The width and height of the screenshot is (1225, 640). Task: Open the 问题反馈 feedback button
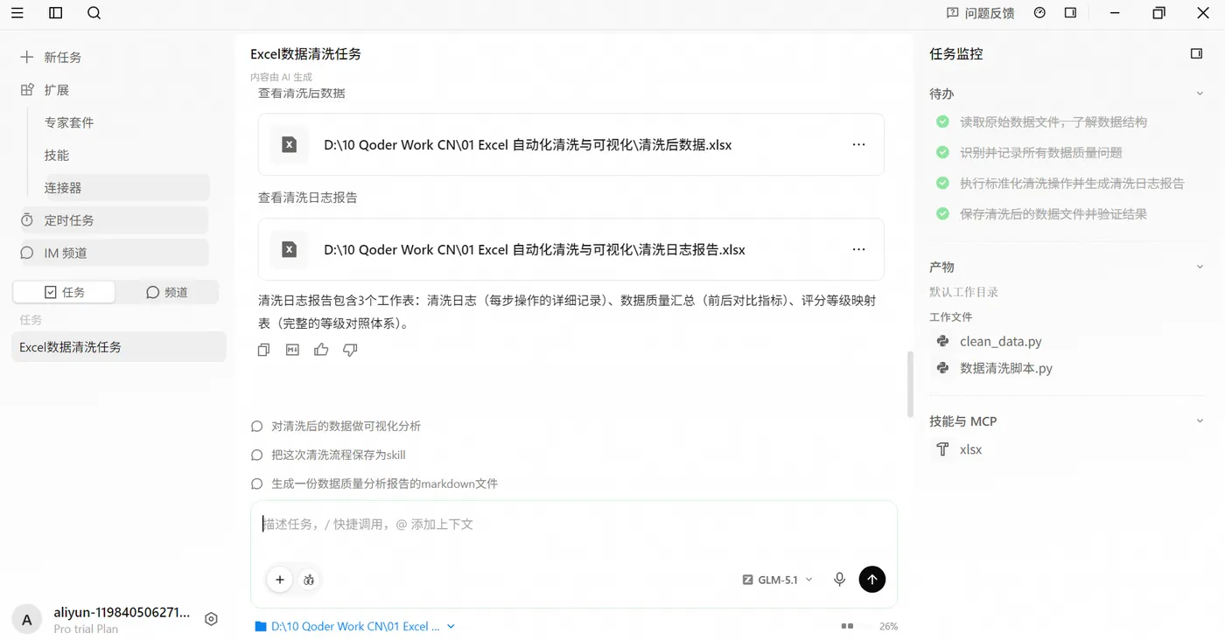click(x=980, y=13)
